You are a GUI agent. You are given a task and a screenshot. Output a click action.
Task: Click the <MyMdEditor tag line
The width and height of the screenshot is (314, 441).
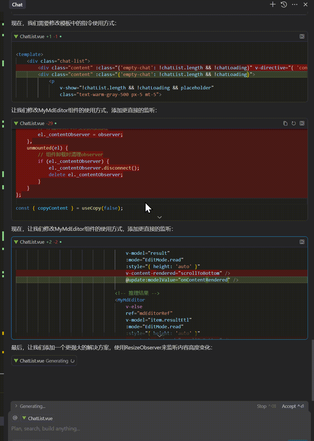pyautogui.click(x=130, y=300)
